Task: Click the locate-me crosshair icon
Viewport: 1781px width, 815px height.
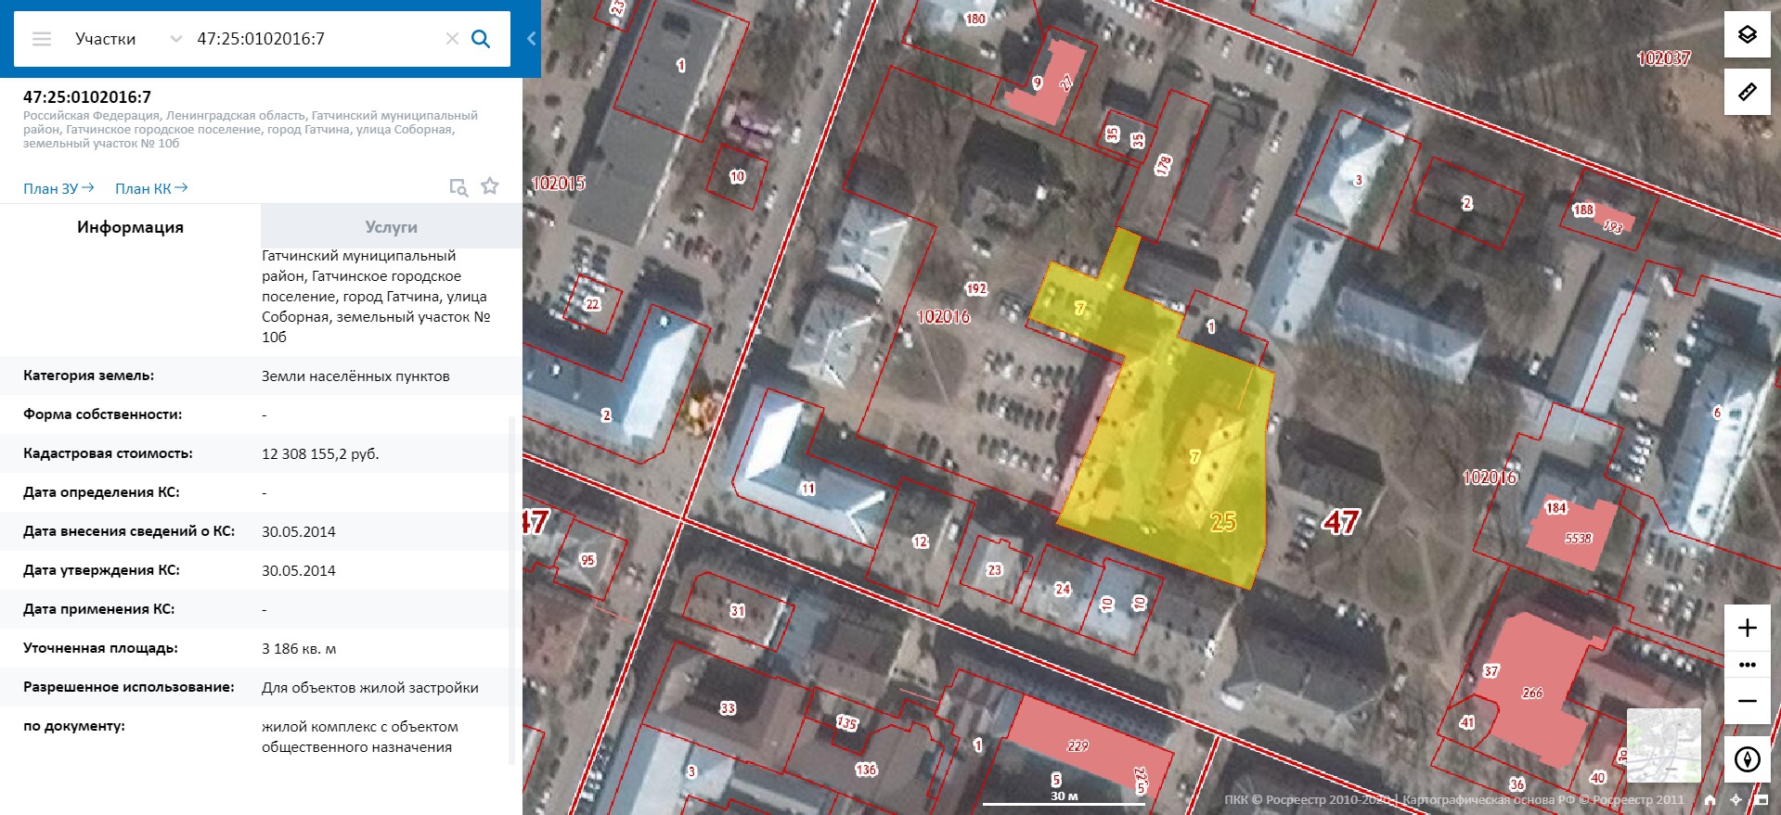Action: coord(1736,799)
